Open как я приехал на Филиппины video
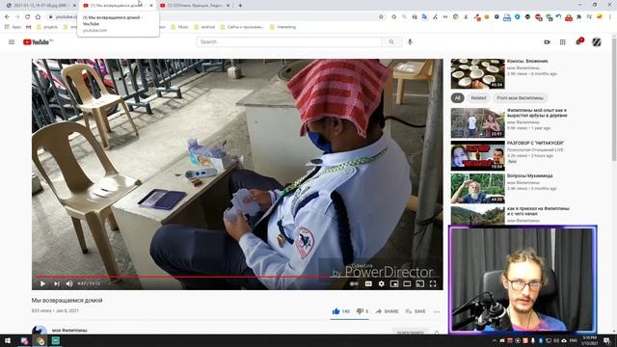Image resolution: width=617 pixels, height=347 pixels. point(538,211)
